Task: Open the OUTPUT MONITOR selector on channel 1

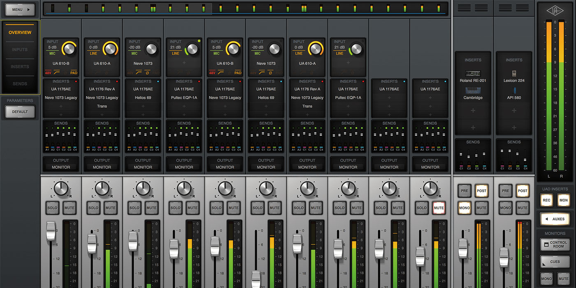Action: click(61, 167)
